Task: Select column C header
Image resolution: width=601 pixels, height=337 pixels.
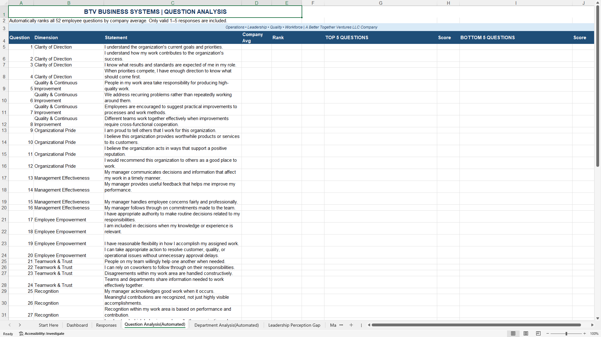Action: (173, 3)
